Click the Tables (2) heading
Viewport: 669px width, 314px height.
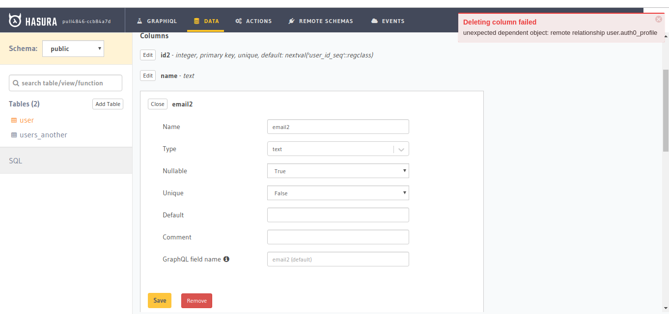coord(24,104)
